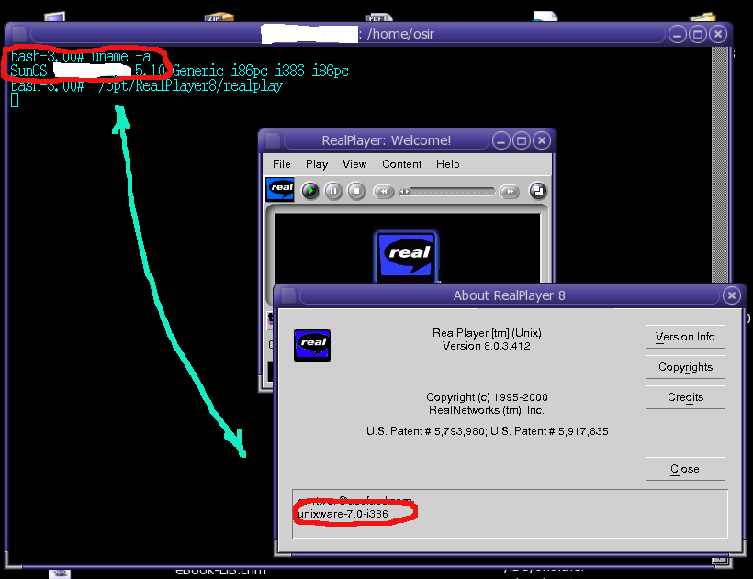
Task: Click the ZIP file desktop icon
Action: (219, 17)
